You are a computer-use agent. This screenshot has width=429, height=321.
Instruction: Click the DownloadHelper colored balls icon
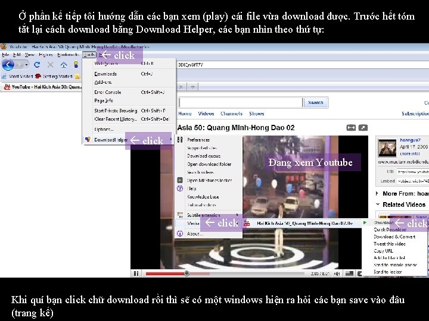[88, 139]
